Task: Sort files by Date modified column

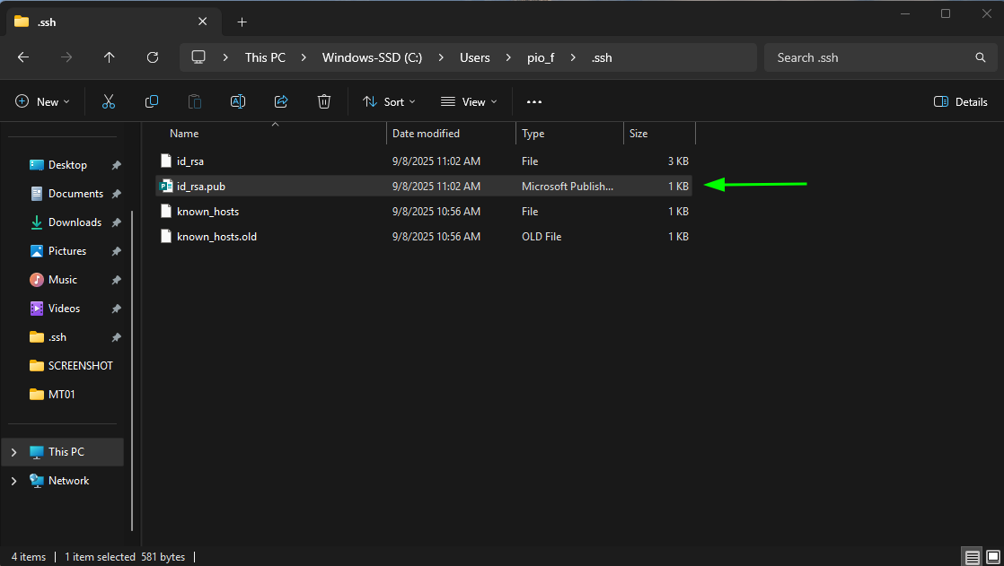Action: [x=426, y=134]
